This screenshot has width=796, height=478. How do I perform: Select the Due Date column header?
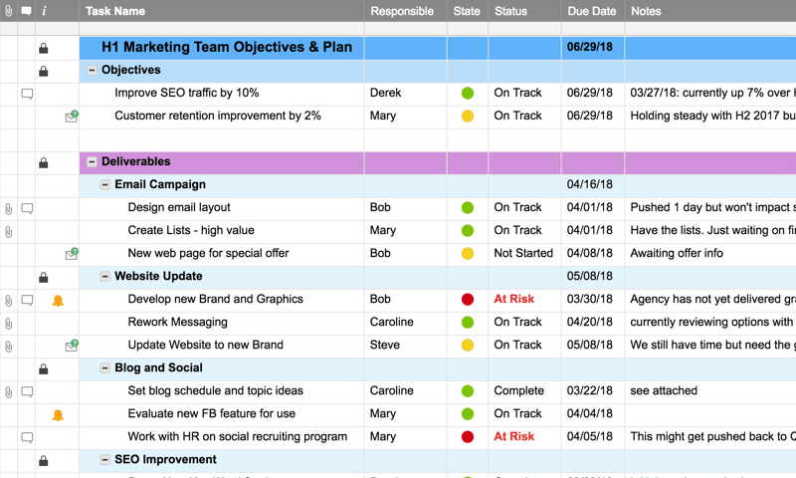(x=592, y=11)
